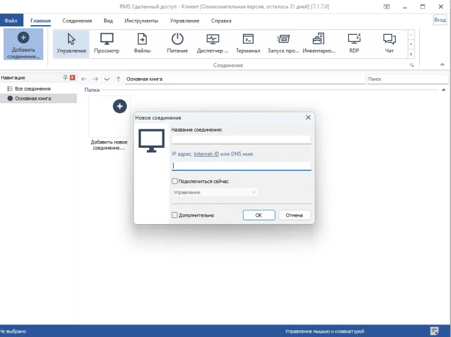Toggle the pin on the Навигация panel
The height and width of the screenshot is (337, 451).
pyautogui.click(x=66, y=78)
